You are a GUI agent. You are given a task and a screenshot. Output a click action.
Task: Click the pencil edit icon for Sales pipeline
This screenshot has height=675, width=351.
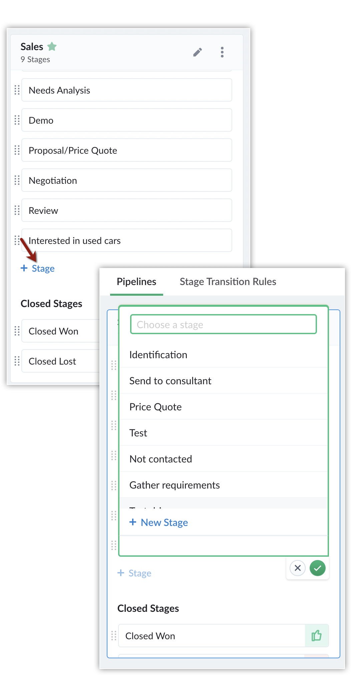pos(198,52)
